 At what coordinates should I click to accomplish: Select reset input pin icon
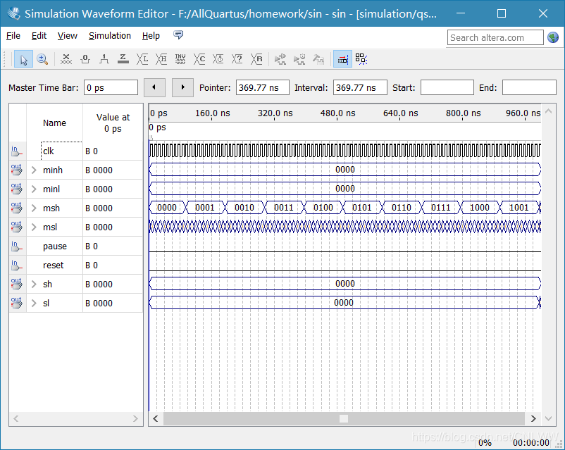(17, 265)
